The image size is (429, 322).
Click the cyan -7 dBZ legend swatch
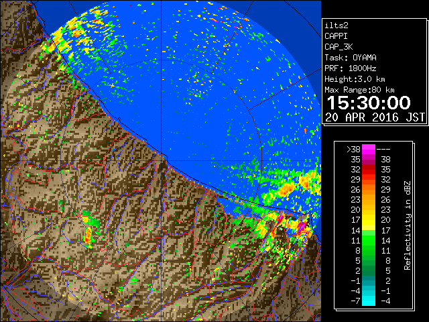click(369, 301)
